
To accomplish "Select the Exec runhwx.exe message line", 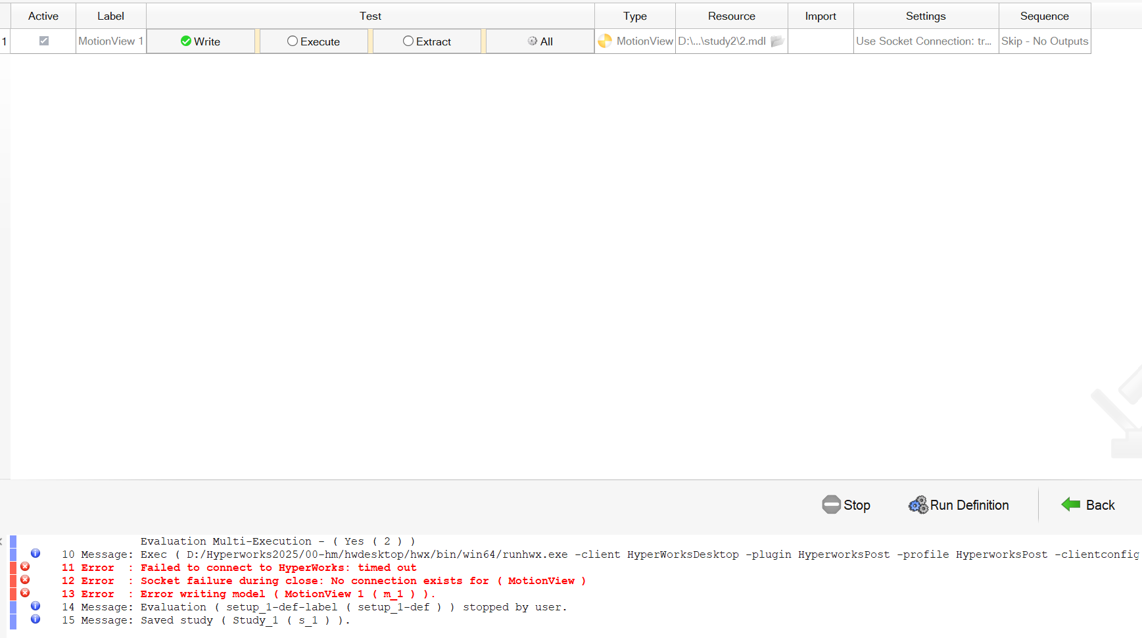I will tap(640, 554).
